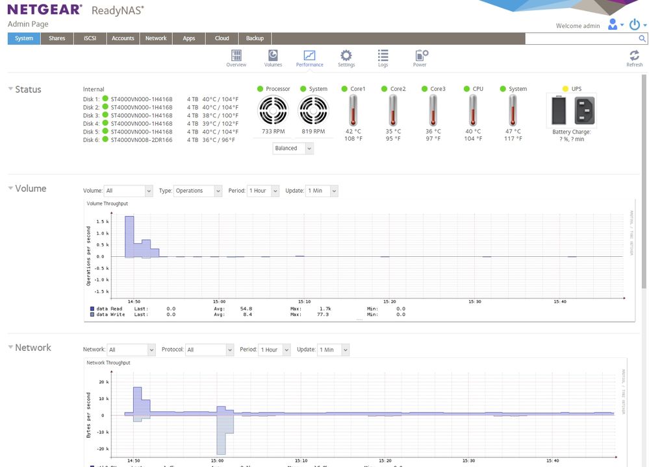
Task: Open the Settings gear icon
Action: [x=346, y=55]
